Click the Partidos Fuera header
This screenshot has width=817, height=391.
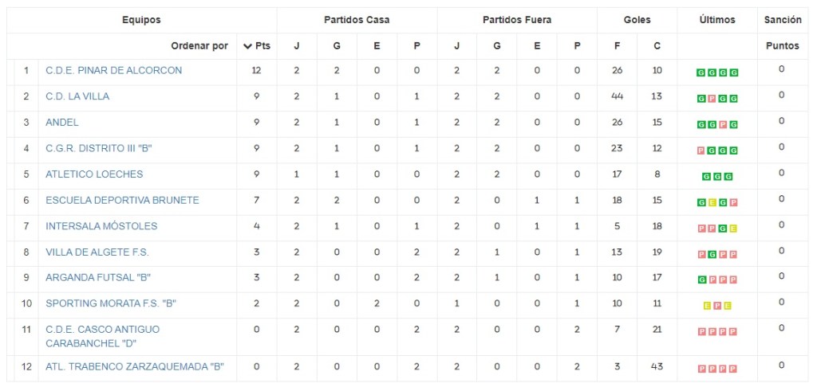tap(517, 20)
